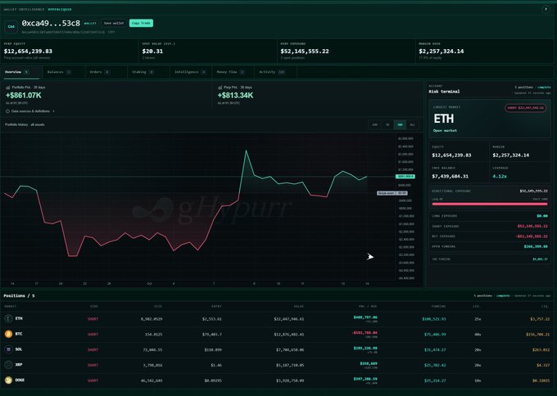
Task: Select the 24H chart range
Action: pyautogui.click(x=375, y=125)
